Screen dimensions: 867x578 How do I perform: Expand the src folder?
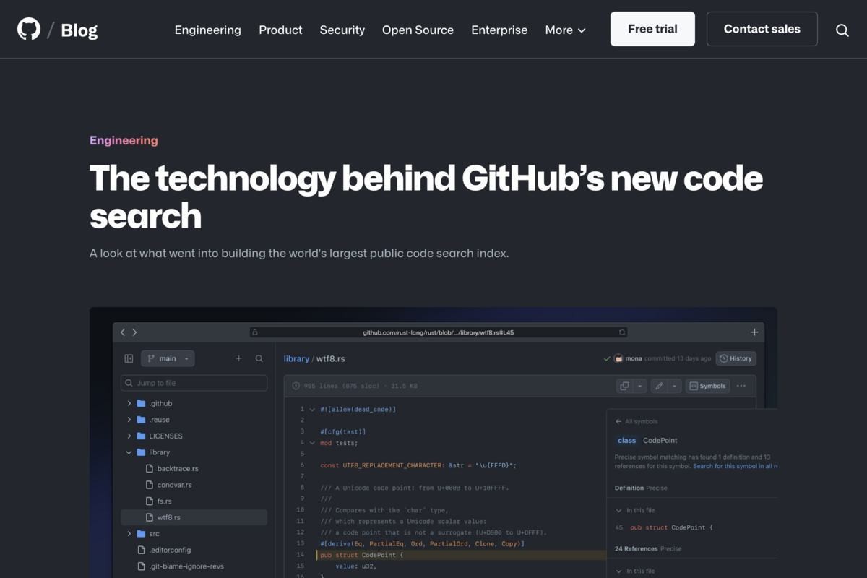129,533
